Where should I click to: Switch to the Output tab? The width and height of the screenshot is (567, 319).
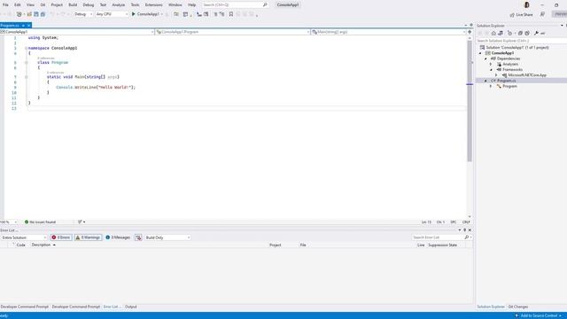(131, 307)
